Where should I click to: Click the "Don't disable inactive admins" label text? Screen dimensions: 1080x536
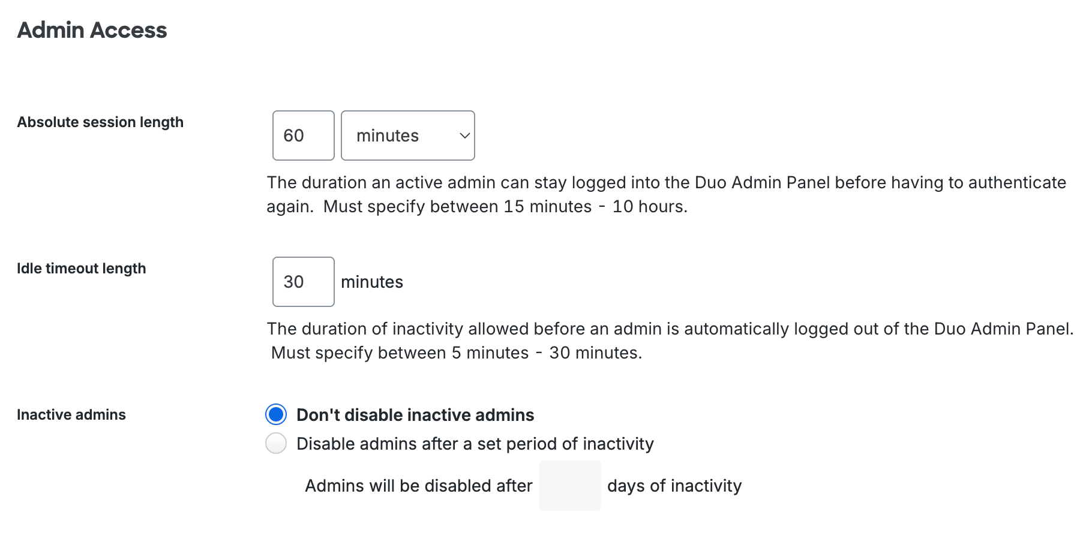(x=415, y=415)
